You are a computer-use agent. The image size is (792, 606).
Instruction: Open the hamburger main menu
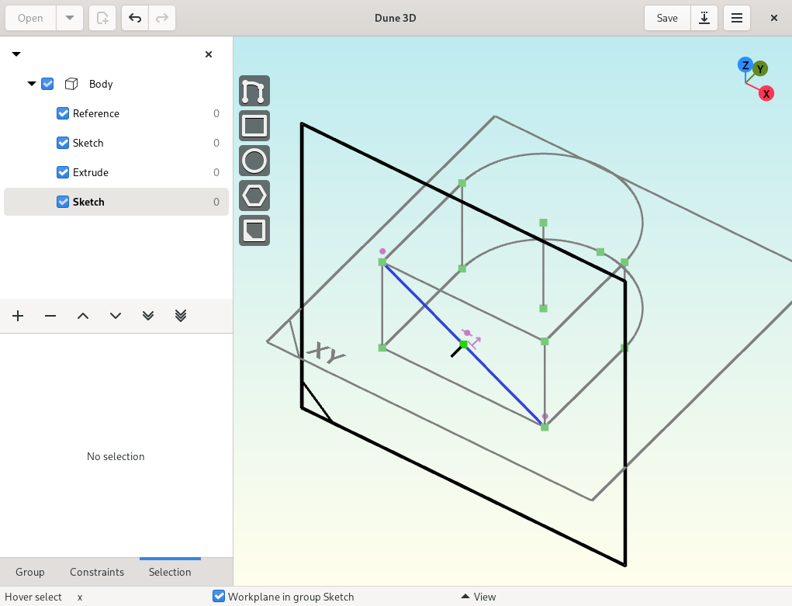[736, 18]
